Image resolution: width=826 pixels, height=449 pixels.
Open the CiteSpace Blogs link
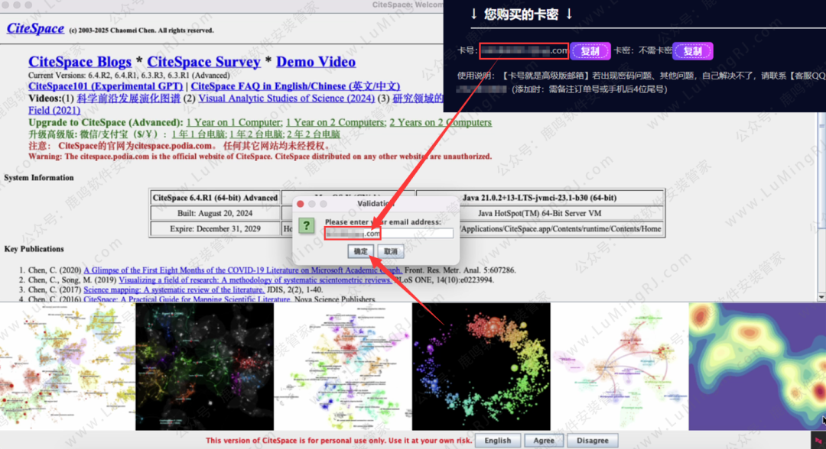pyautogui.click(x=80, y=62)
